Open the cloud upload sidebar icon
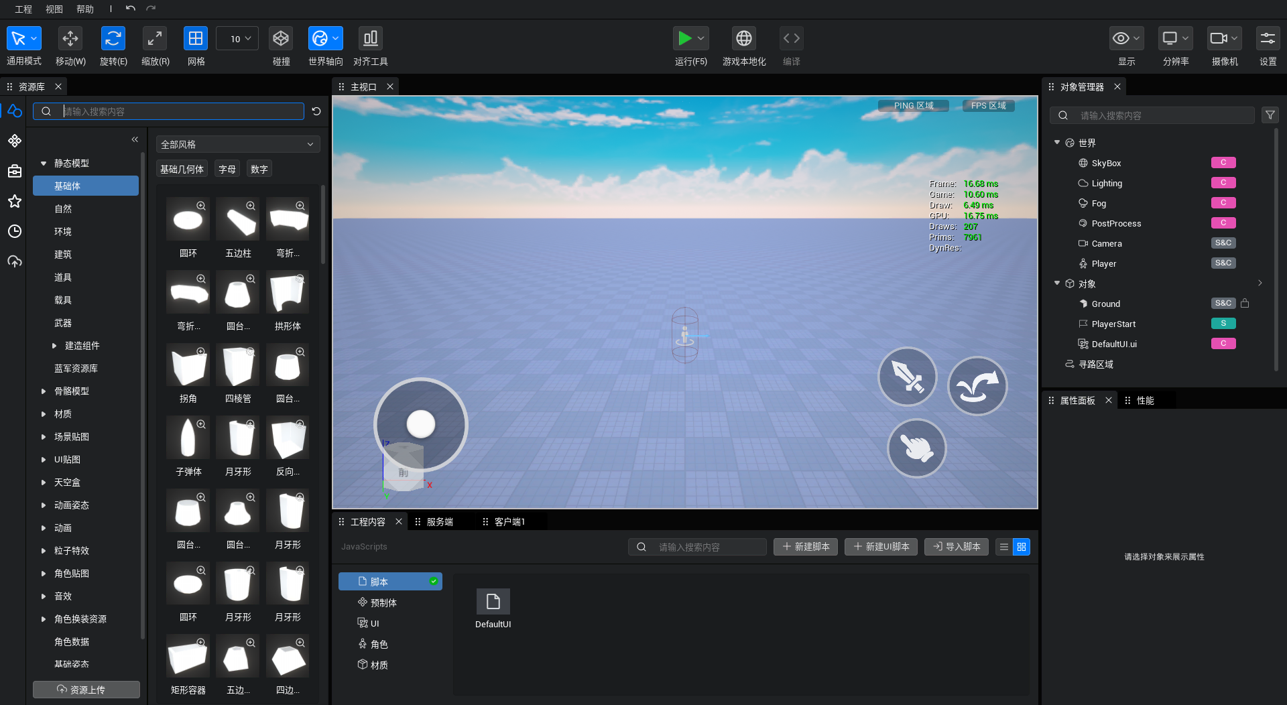This screenshot has height=705, width=1287. 15,261
